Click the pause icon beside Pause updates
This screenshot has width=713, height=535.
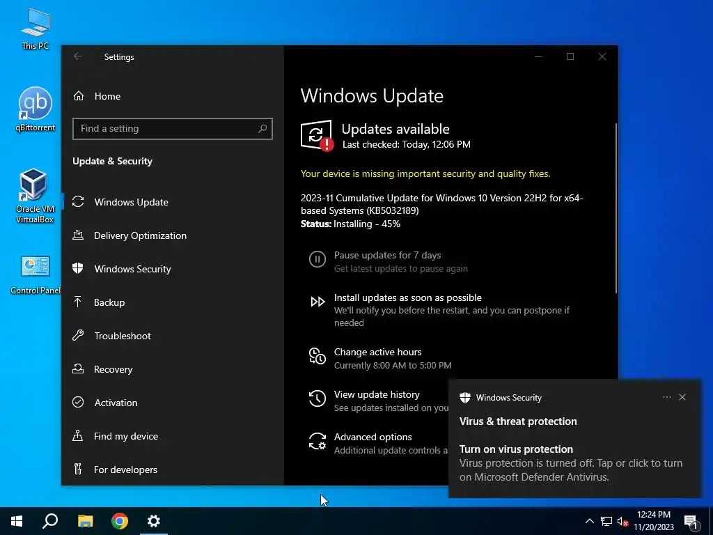click(318, 259)
